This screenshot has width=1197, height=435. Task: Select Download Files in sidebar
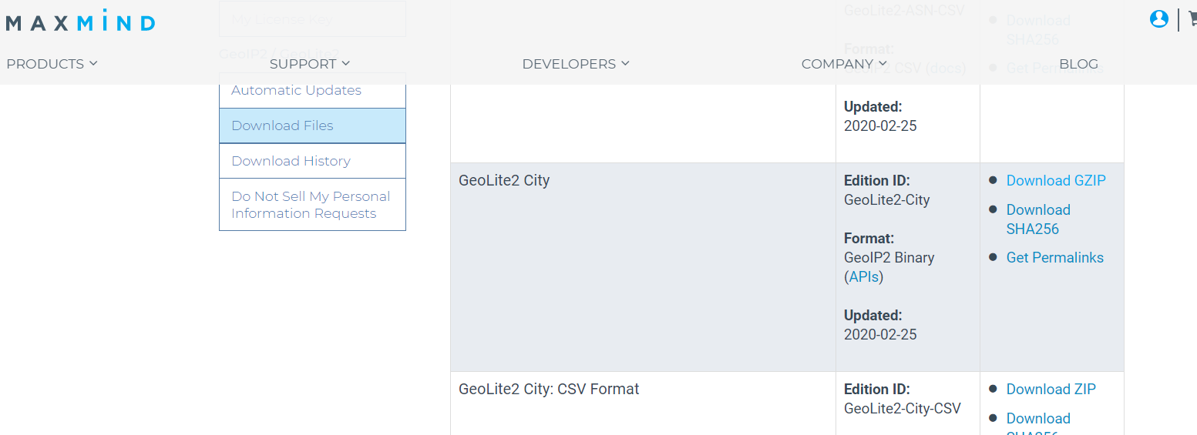[312, 125]
